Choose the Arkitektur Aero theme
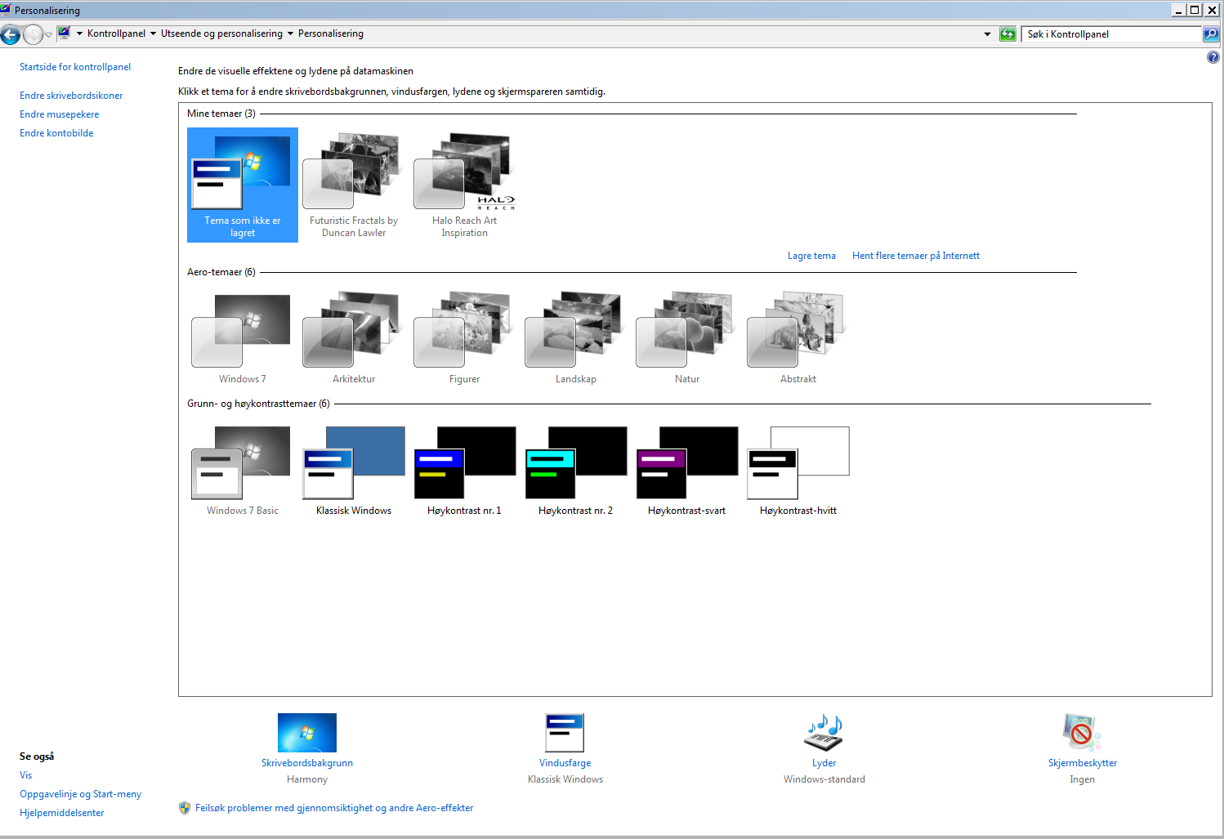1224x839 pixels. [354, 337]
